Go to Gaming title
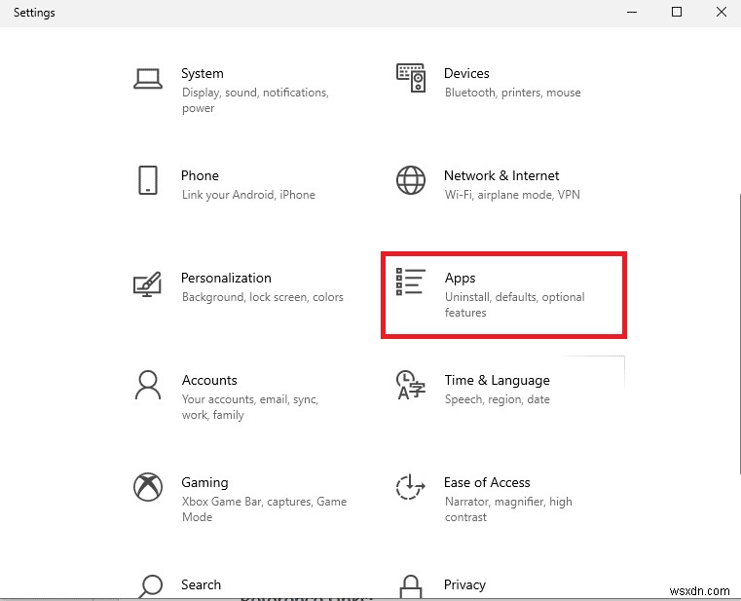The image size is (741, 601). coord(204,483)
